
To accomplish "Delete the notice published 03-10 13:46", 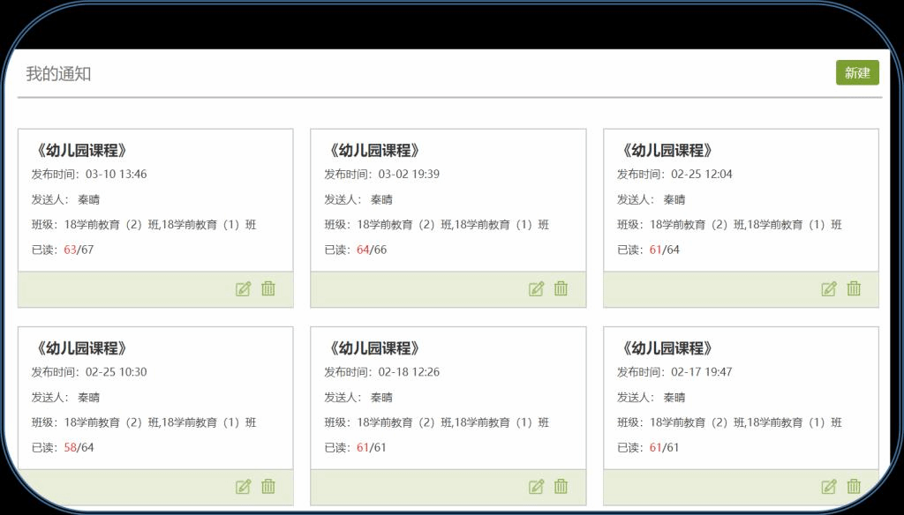I will pyautogui.click(x=268, y=288).
